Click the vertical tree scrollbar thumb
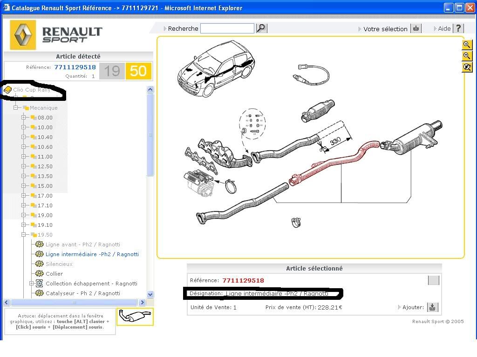Viewport: 477px width, 357px height. point(150,134)
